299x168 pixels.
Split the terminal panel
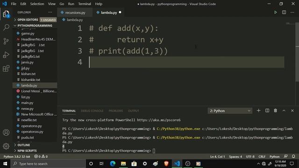click(267, 111)
